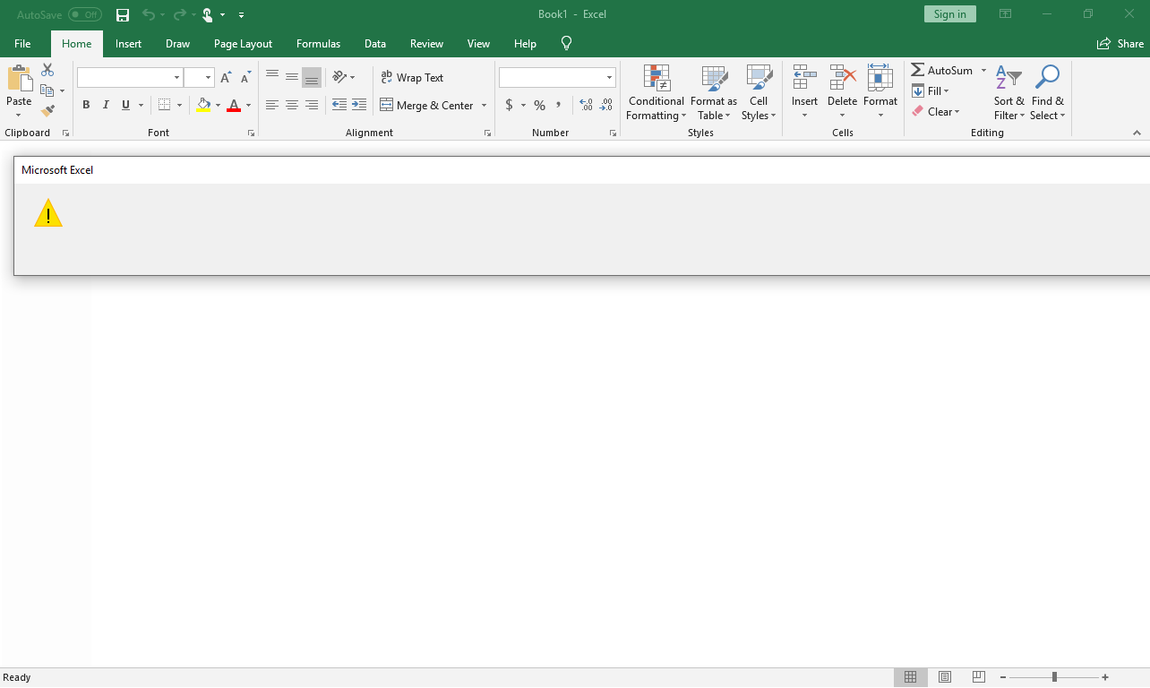
Task: Click the Paste clipboard icon
Action: click(x=19, y=80)
